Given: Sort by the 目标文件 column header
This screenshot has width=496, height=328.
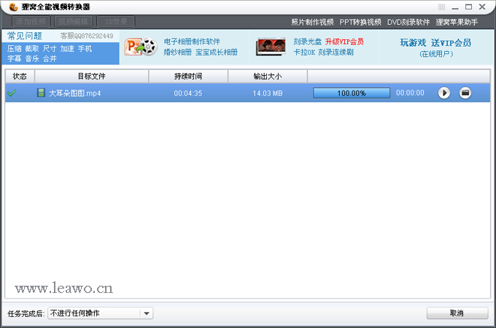Looking at the screenshot, I should (x=92, y=76).
